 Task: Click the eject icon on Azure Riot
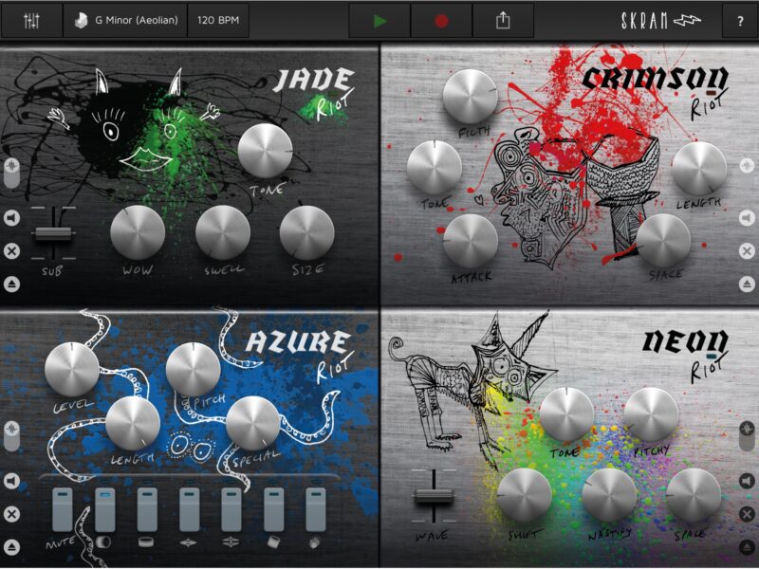(11, 547)
